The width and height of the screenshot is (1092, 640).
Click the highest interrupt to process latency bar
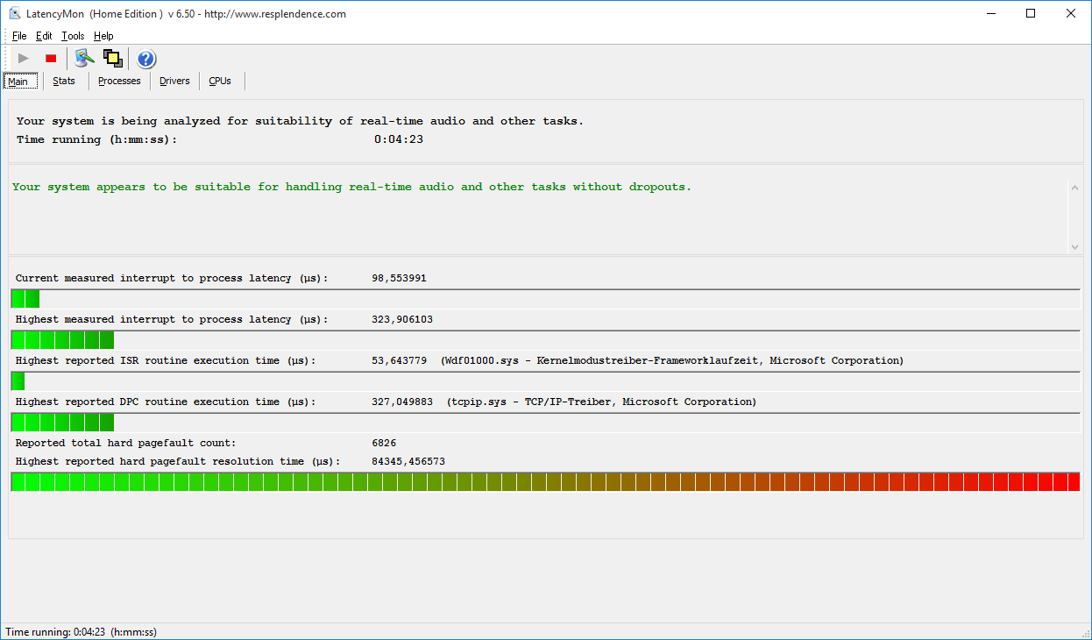tap(545, 340)
